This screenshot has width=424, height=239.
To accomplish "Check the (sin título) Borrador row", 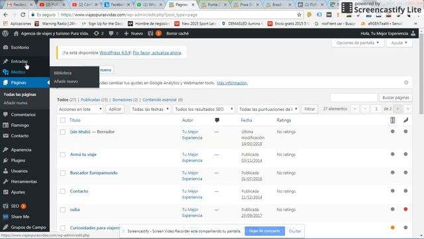I will (63, 132).
